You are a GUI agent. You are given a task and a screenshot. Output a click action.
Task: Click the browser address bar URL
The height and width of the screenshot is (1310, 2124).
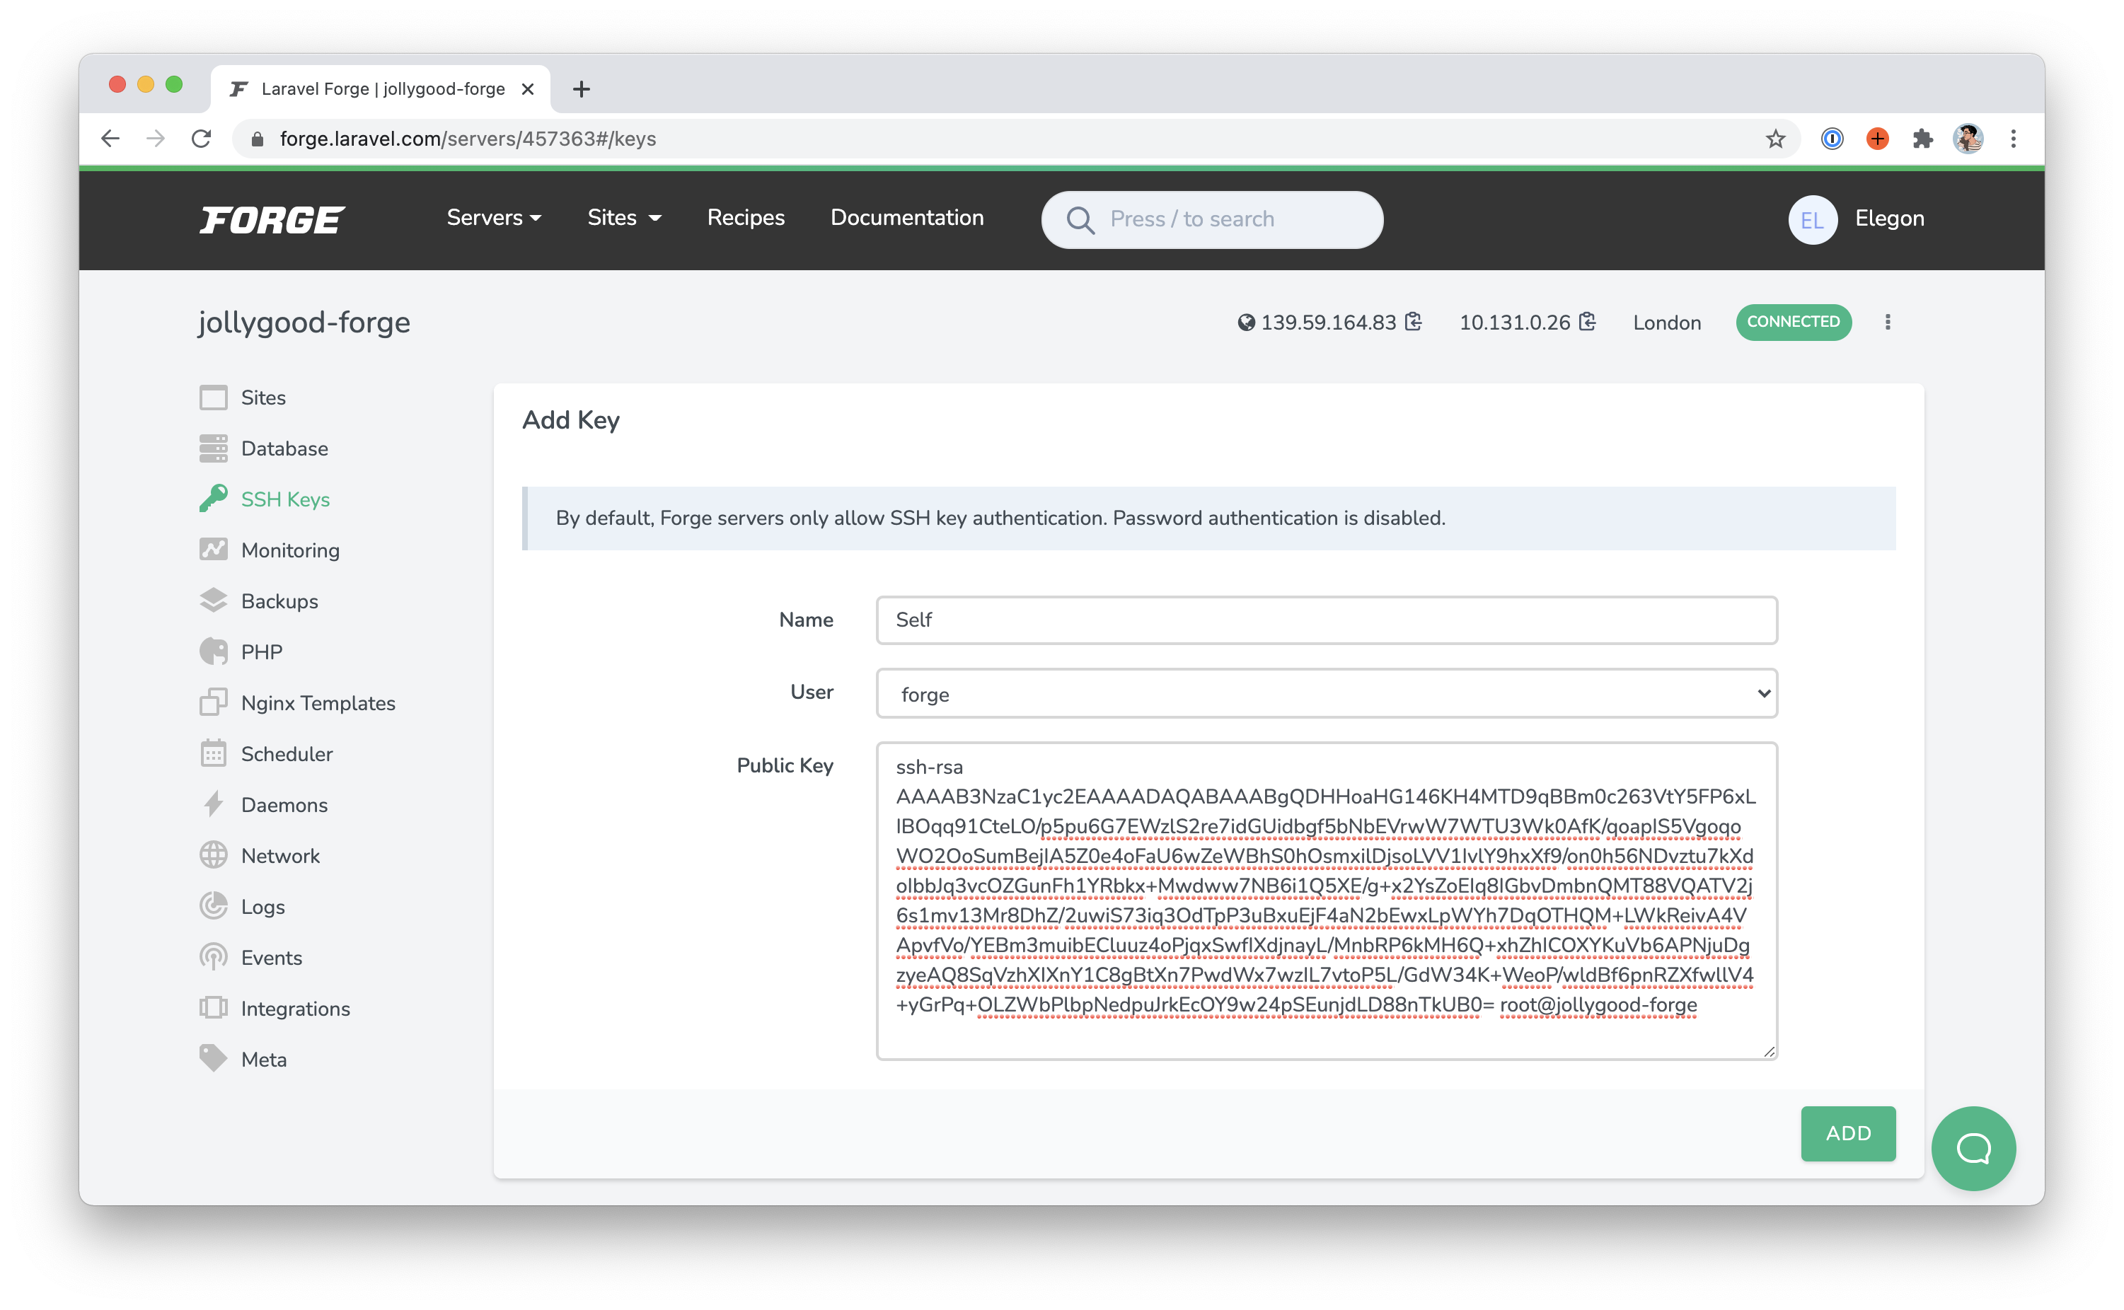click(467, 139)
